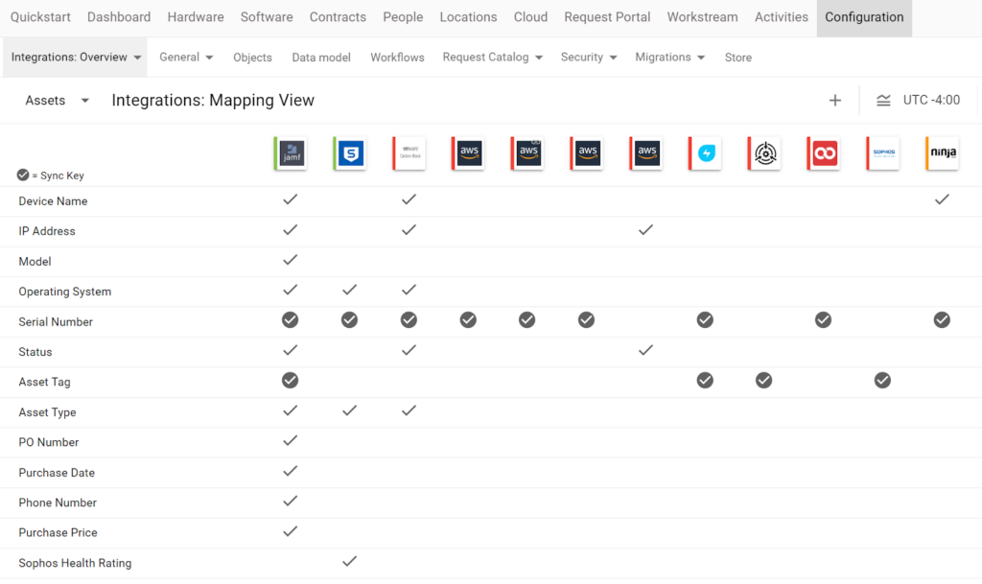This screenshot has height=584, width=982.
Task: Open the General dropdown menu
Action: pos(186,57)
